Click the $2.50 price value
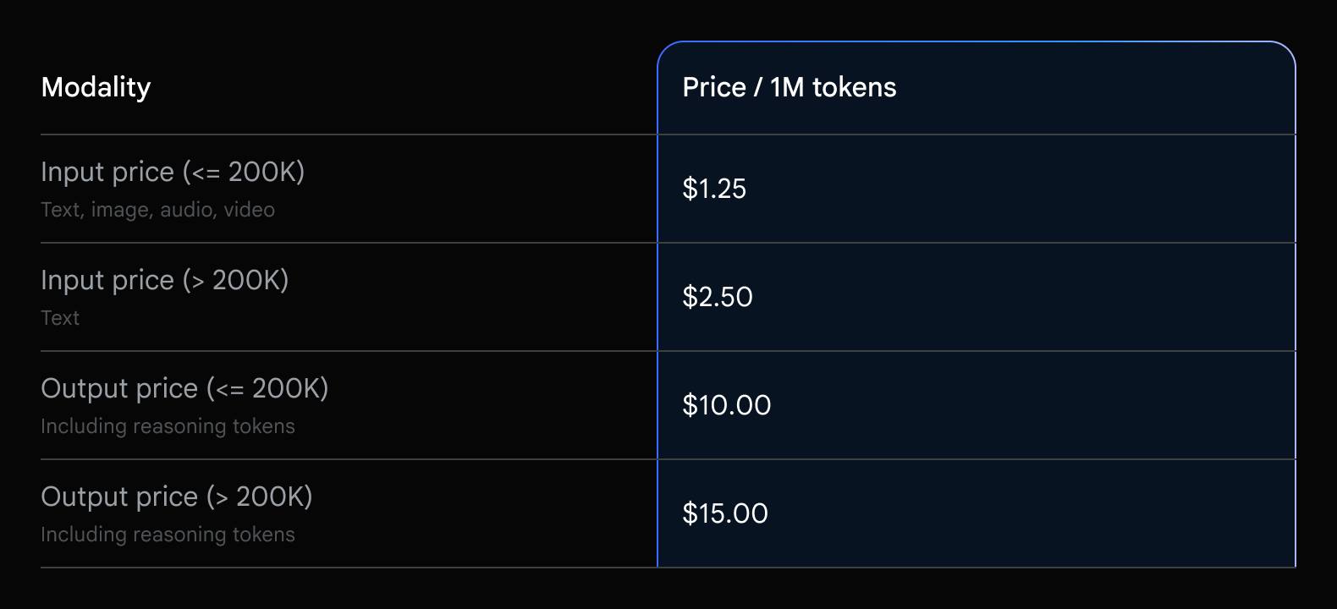 pyautogui.click(x=718, y=297)
